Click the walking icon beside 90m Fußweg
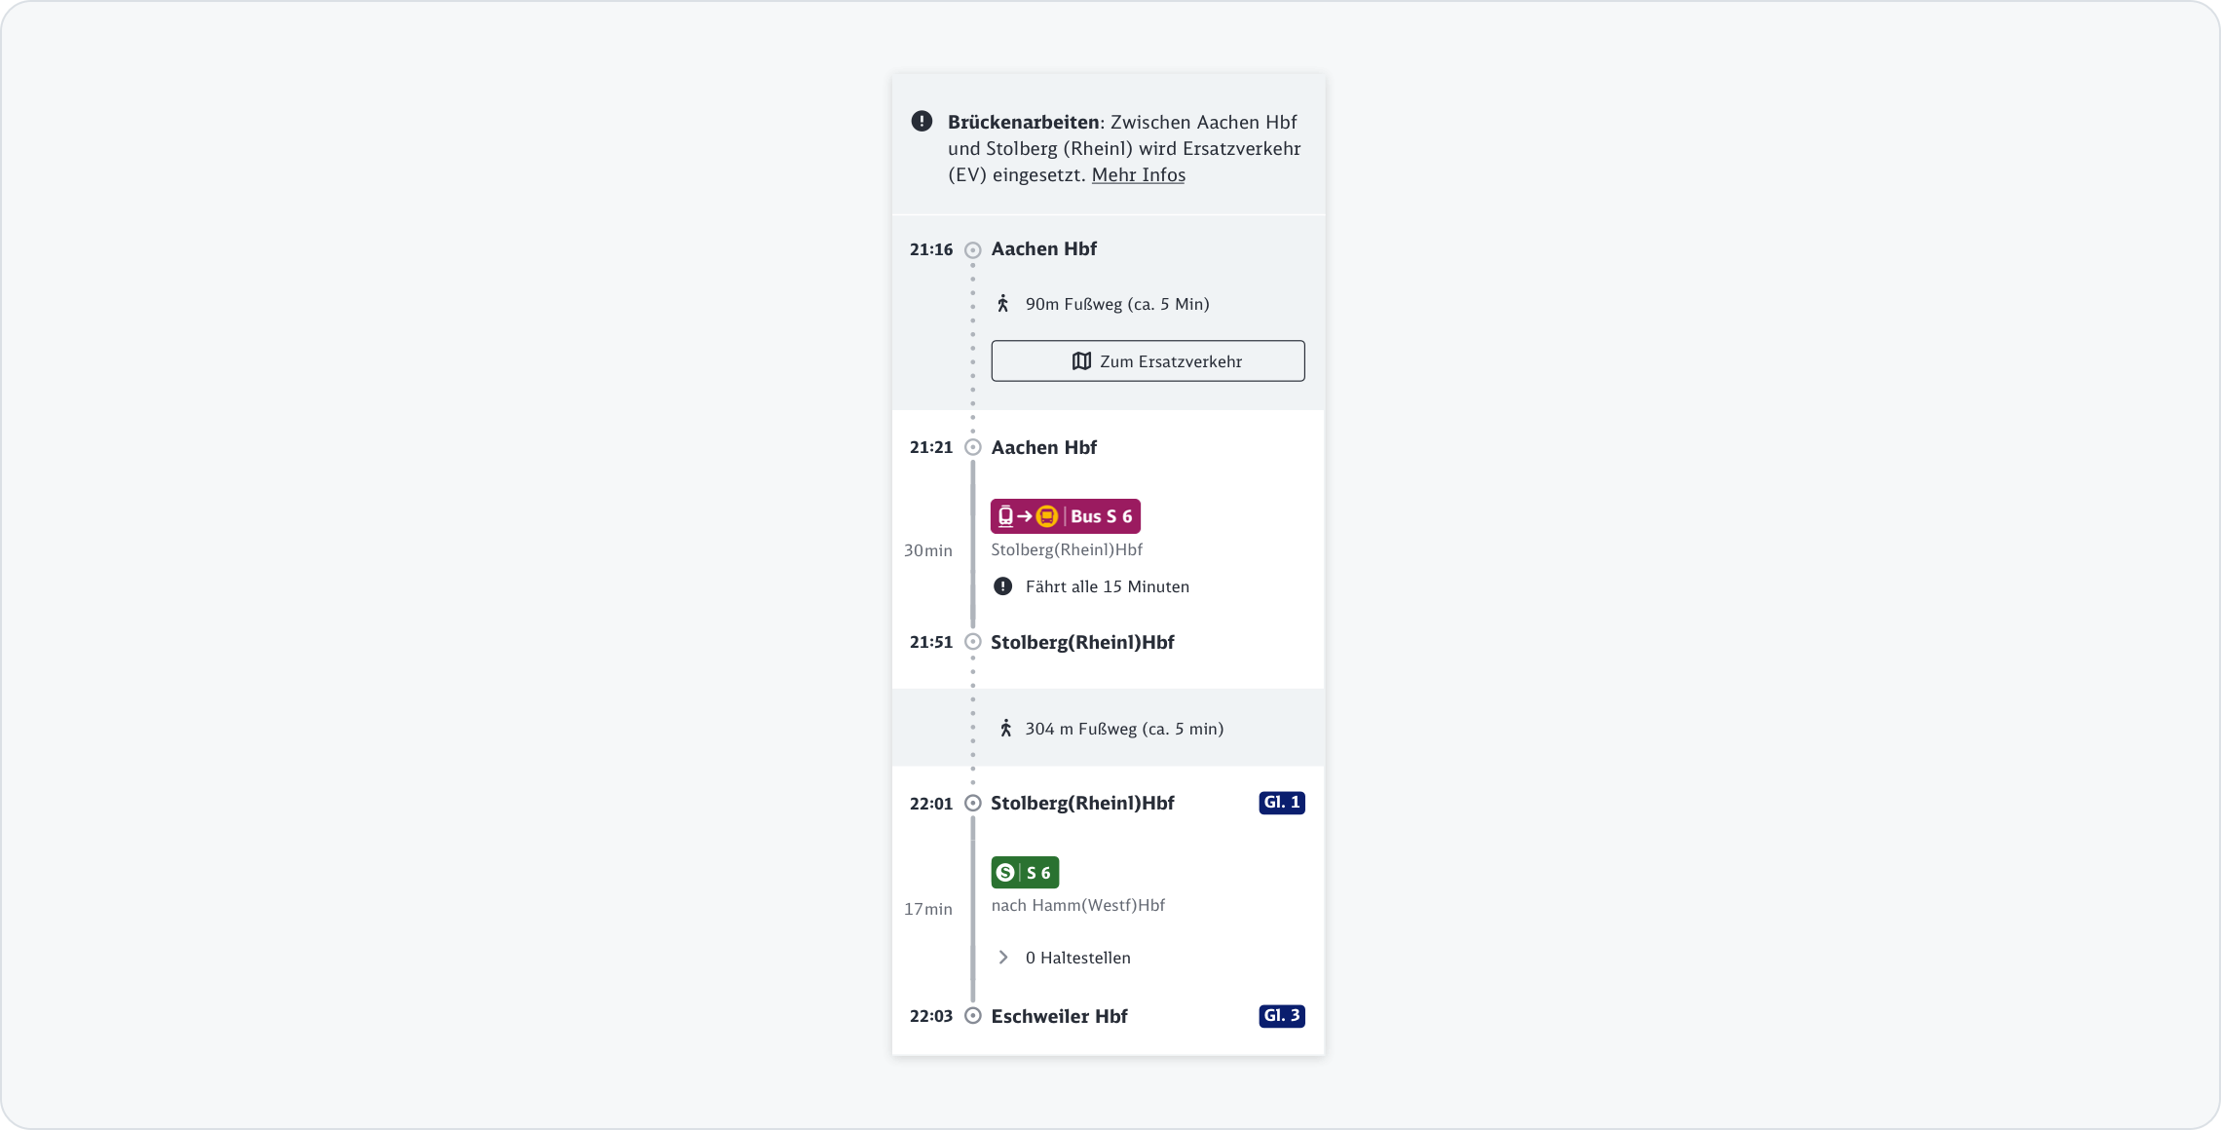 point(1002,304)
